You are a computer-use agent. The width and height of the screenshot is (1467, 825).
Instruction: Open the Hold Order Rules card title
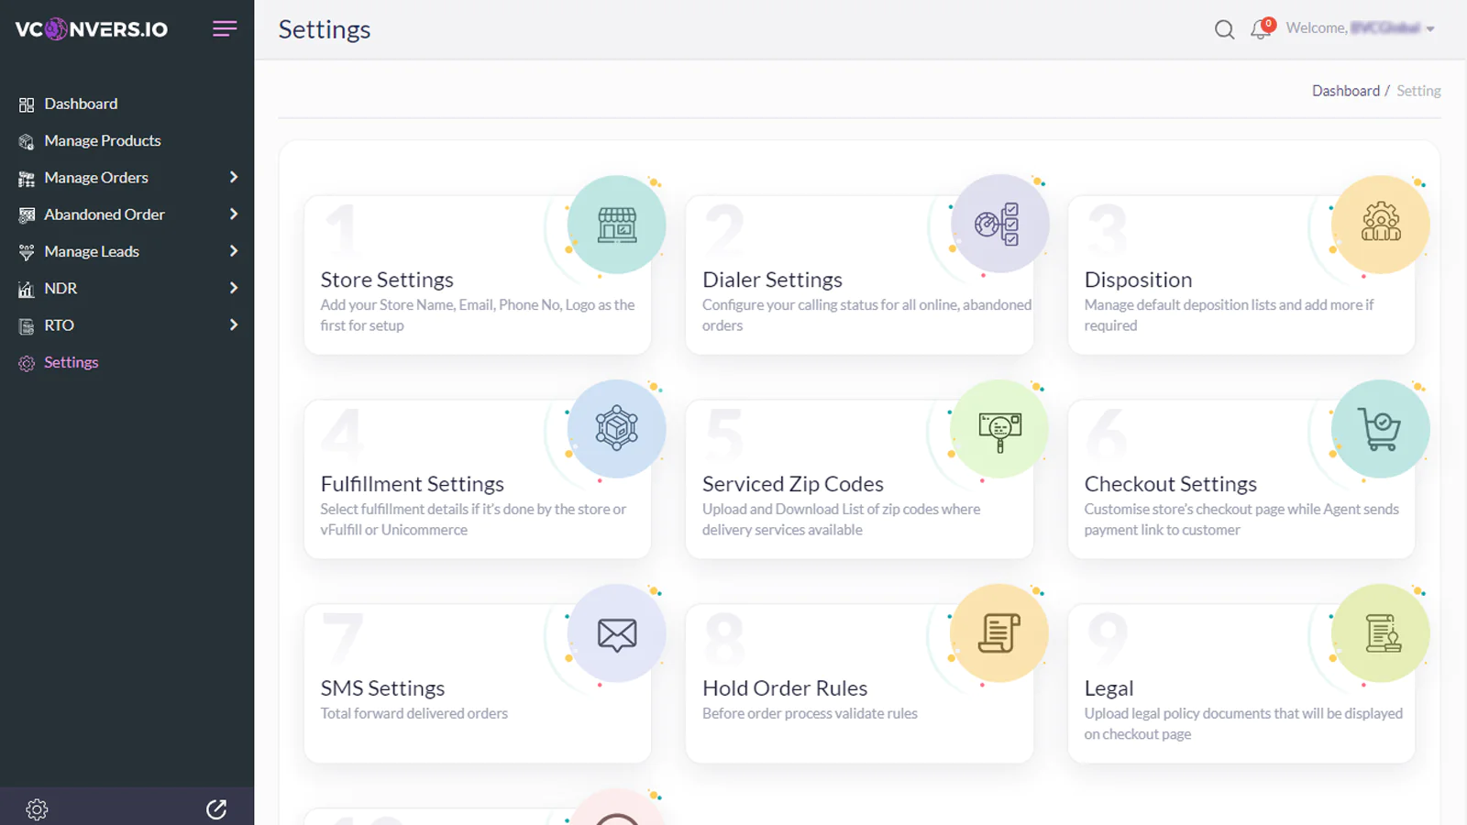tap(785, 688)
